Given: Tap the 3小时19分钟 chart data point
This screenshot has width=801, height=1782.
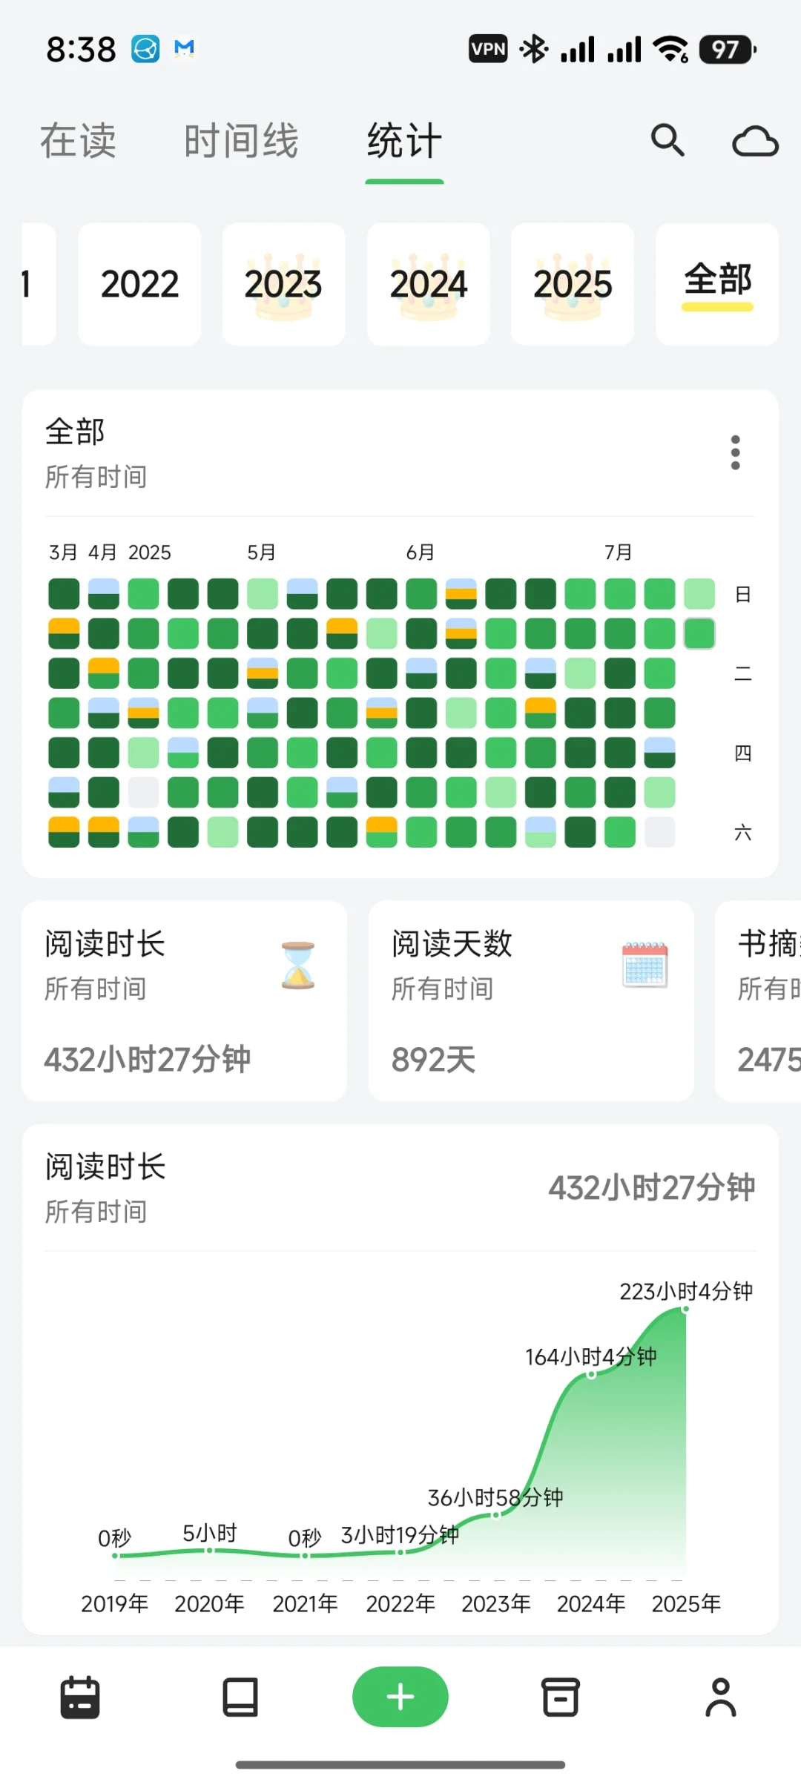Looking at the screenshot, I should click(400, 1552).
